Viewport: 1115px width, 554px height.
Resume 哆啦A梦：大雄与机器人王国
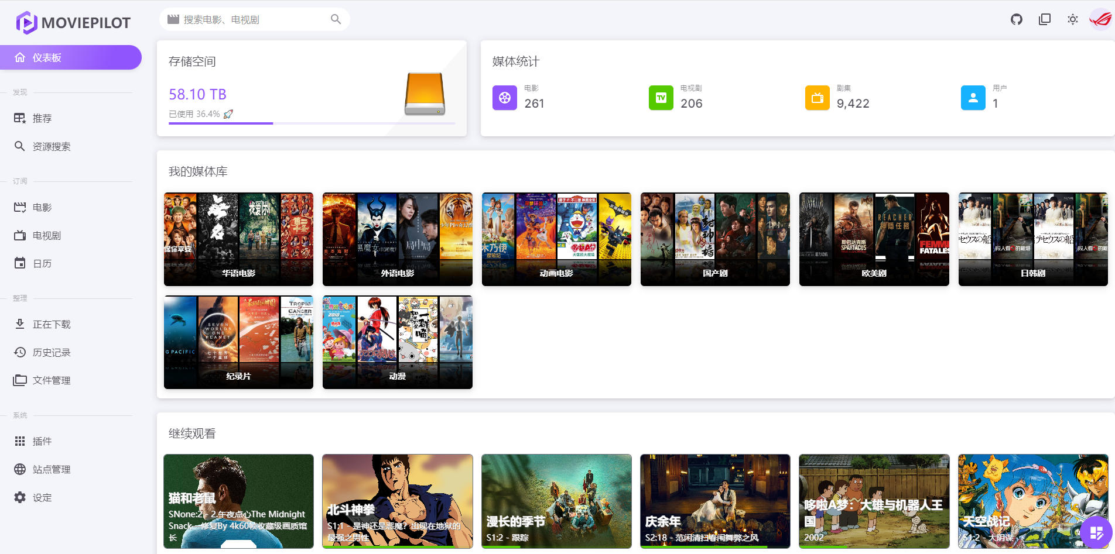[874, 501]
